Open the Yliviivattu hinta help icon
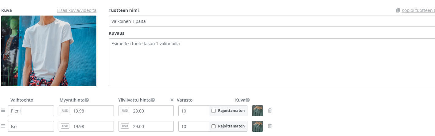 153,100
